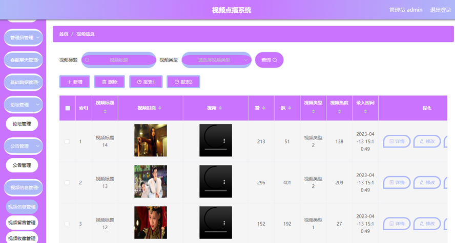455x243 pixels.
Task: Sort by 踩 column arrows
Action: pos(289,108)
